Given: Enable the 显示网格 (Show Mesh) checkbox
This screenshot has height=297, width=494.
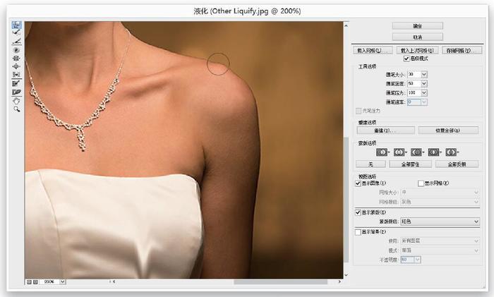Looking at the screenshot, I should pyautogui.click(x=421, y=183).
